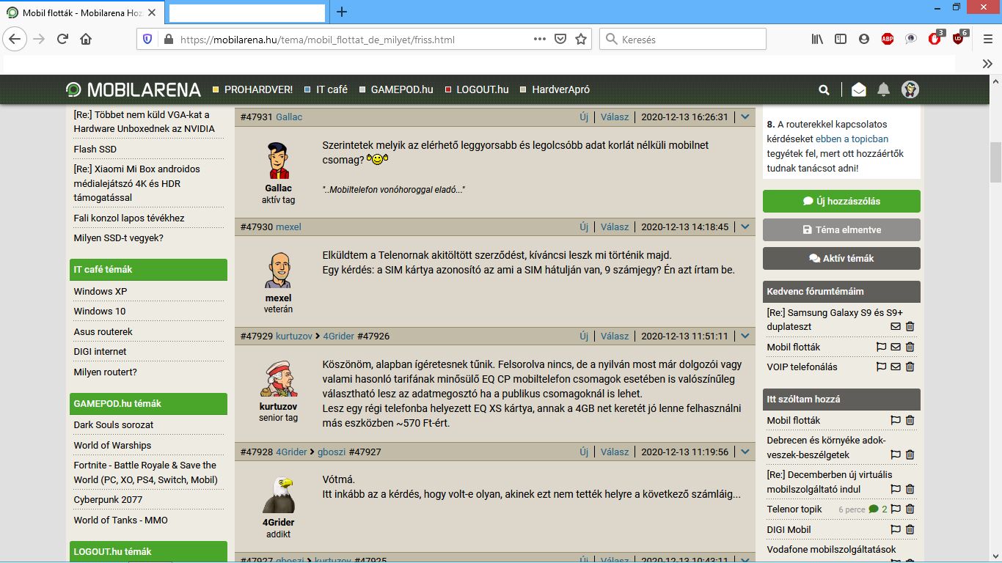The image size is (1002, 563).
Task: Click timestamp 2020-12-13 11:51:11
Action: [x=685, y=336]
